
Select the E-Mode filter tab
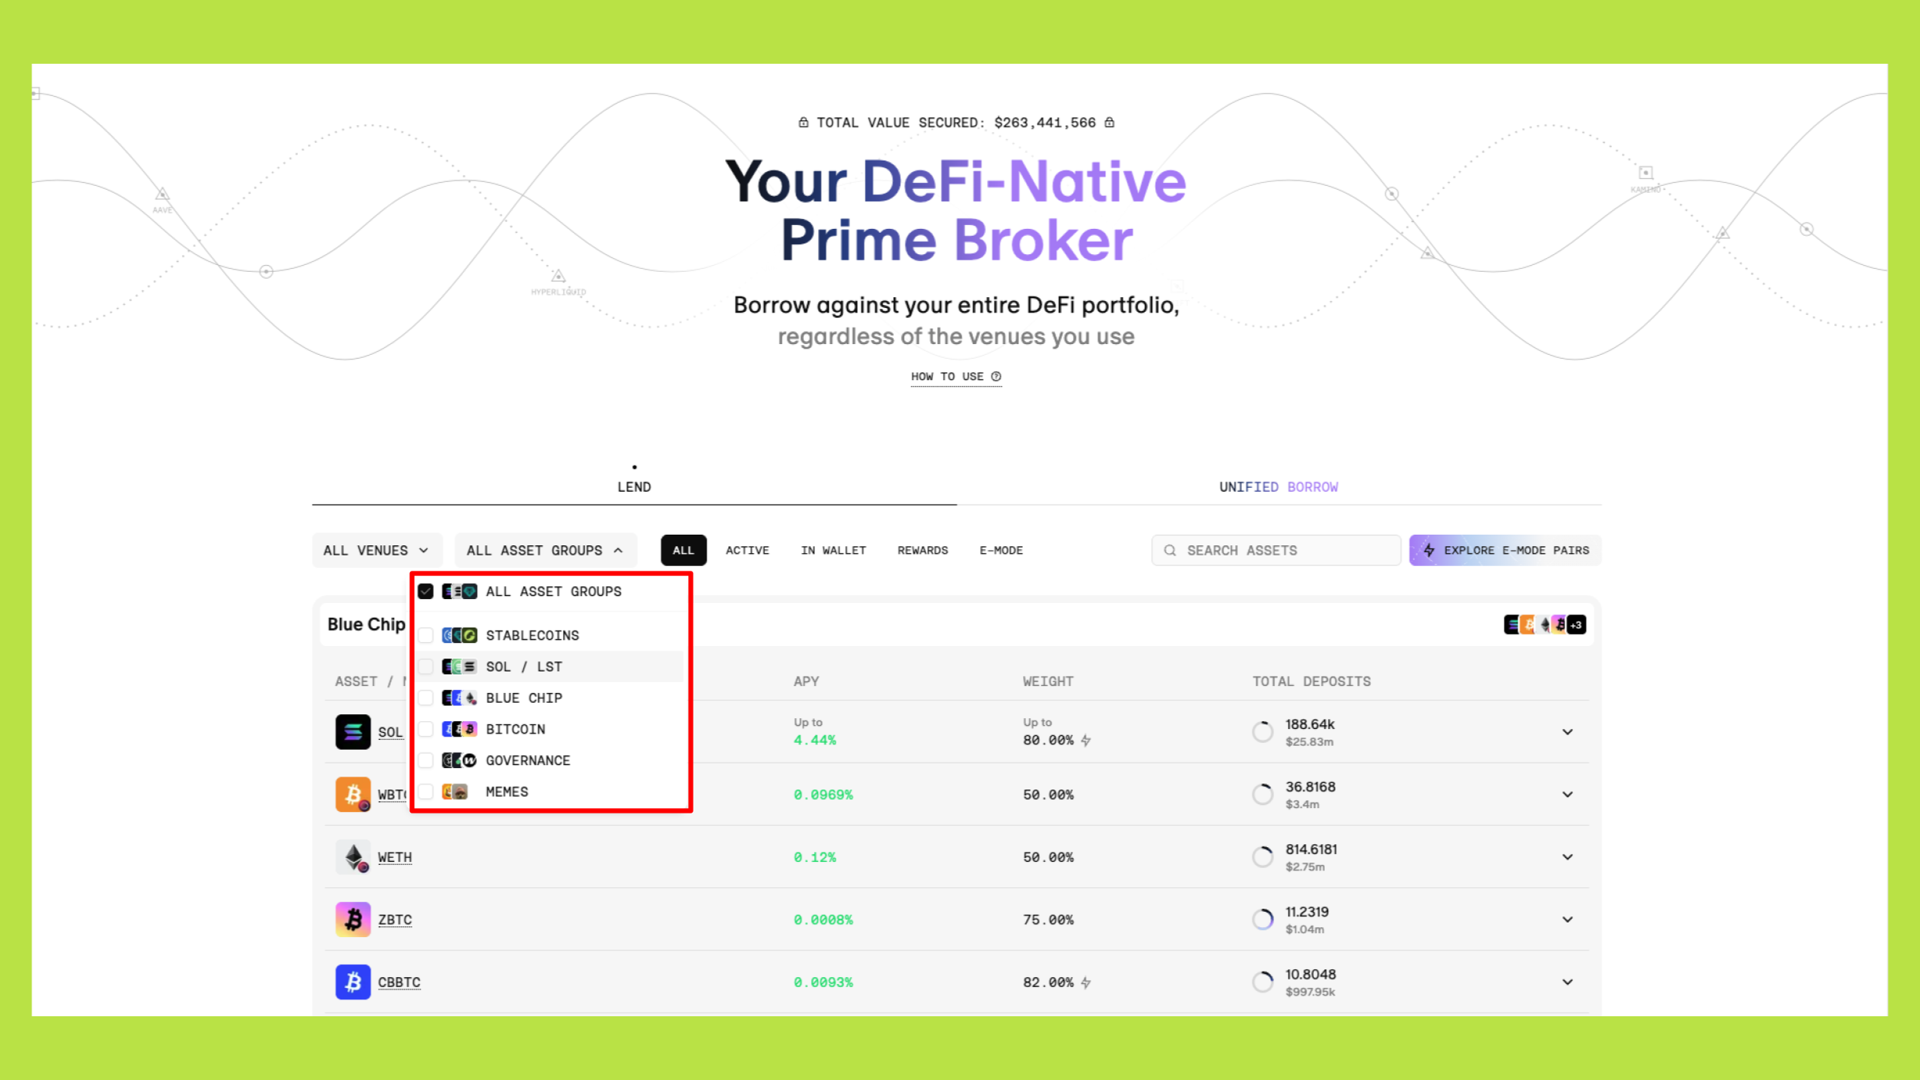(1001, 550)
